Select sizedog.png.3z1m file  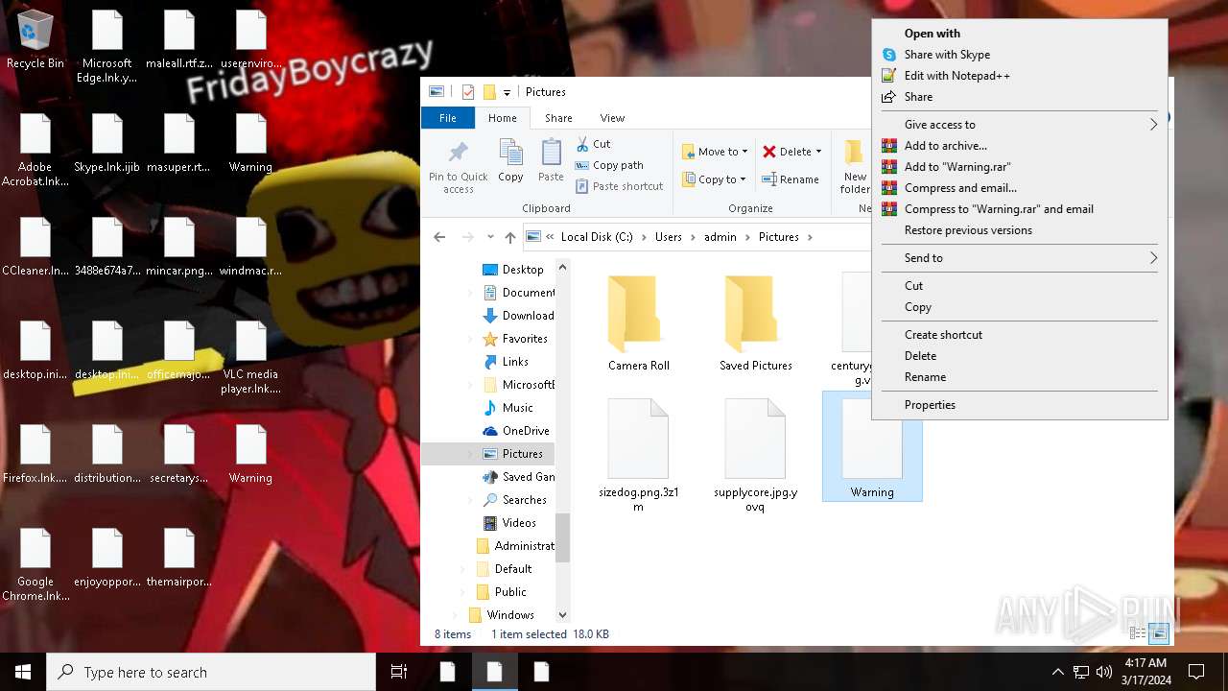[639, 455]
